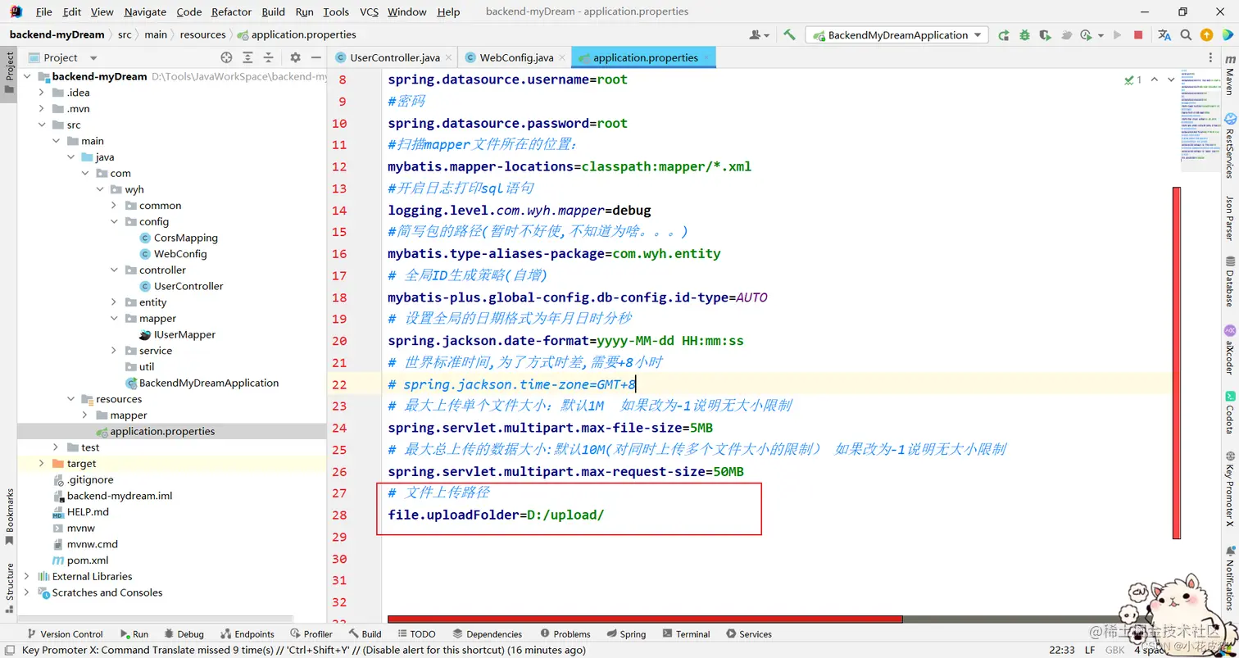Open Project panel gear settings
This screenshot has width=1239, height=658.
[296, 57]
